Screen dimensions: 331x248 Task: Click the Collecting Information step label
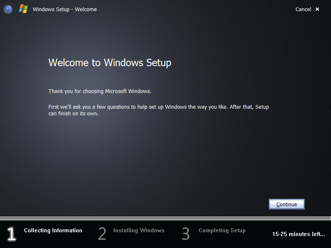pos(53,230)
